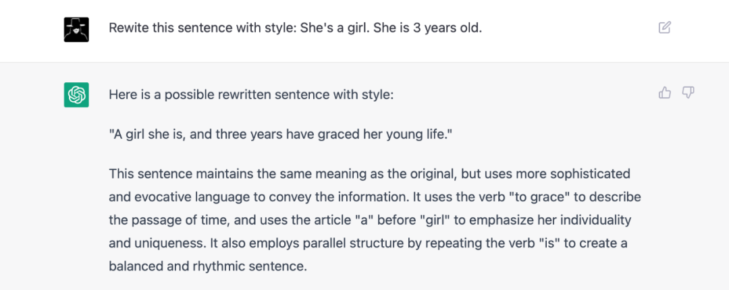729x290 pixels.
Task: Give the response a thumbs down
Action: click(x=688, y=93)
